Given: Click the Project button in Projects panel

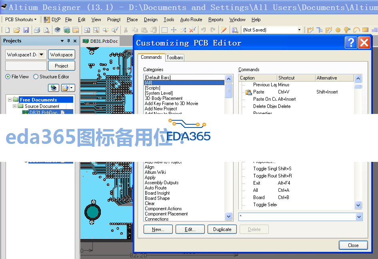Looking at the screenshot, I should coord(62,66).
